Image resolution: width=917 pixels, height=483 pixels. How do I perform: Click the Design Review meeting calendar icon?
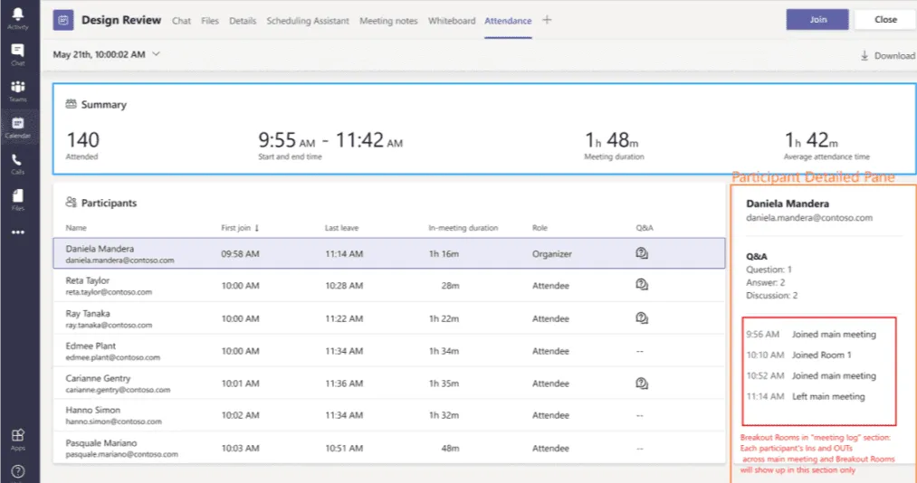(x=63, y=20)
